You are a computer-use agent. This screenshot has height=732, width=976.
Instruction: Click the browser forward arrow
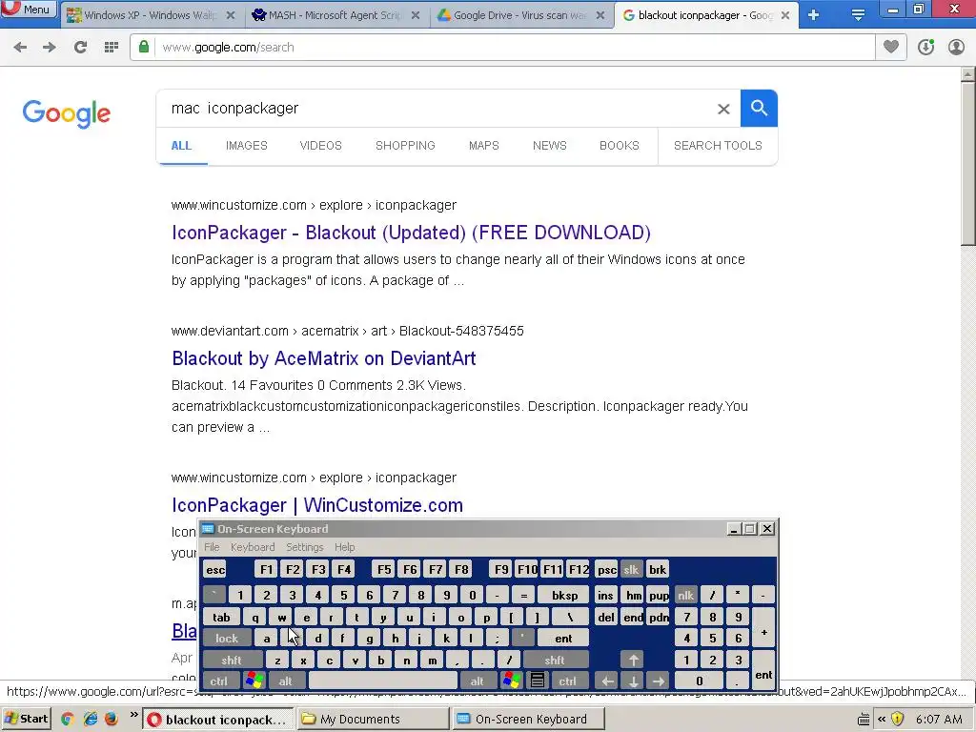(50, 48)
